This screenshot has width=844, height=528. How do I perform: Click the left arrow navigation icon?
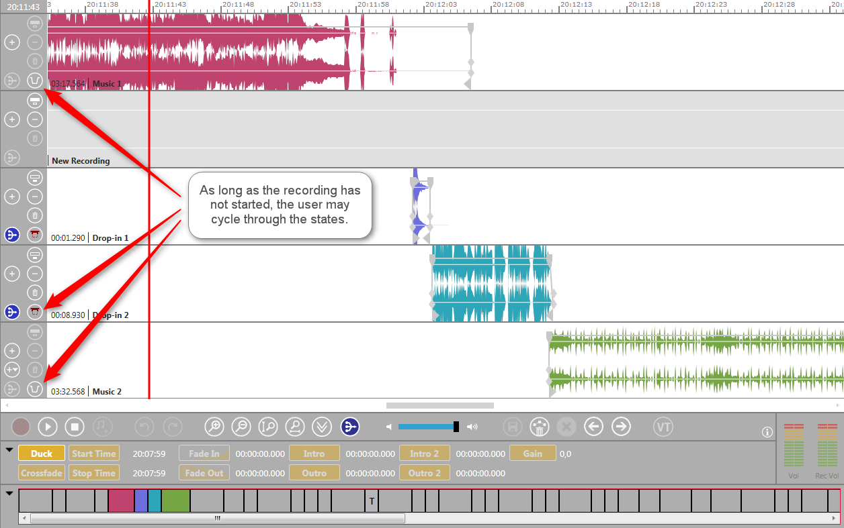click(x=593, y=427)
